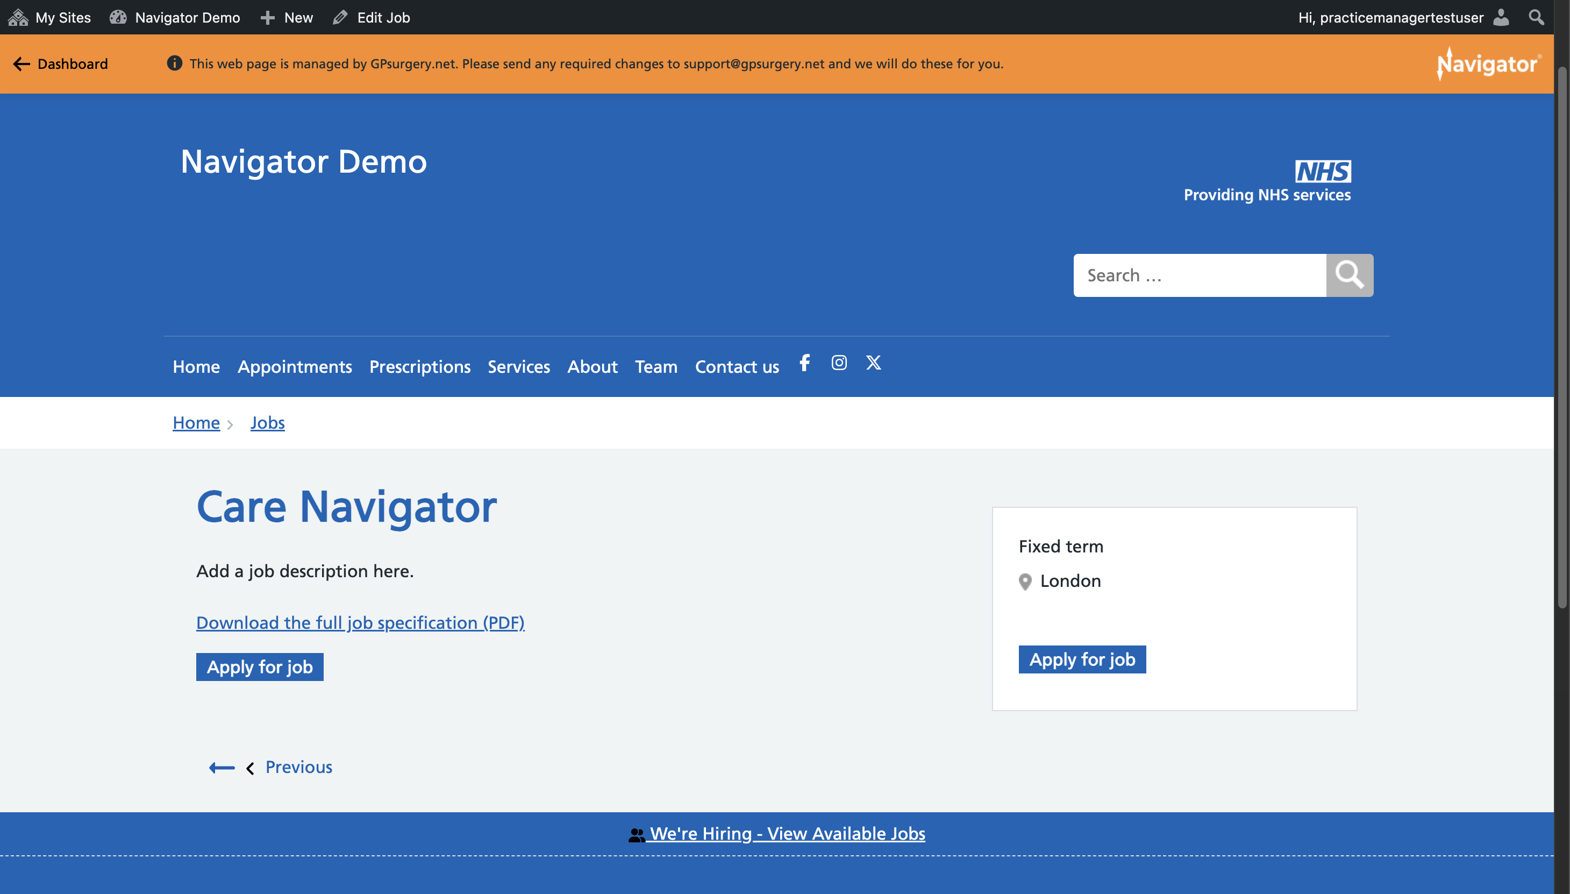Open the About navigation item
1570x894 pixels.
[593, 366]
